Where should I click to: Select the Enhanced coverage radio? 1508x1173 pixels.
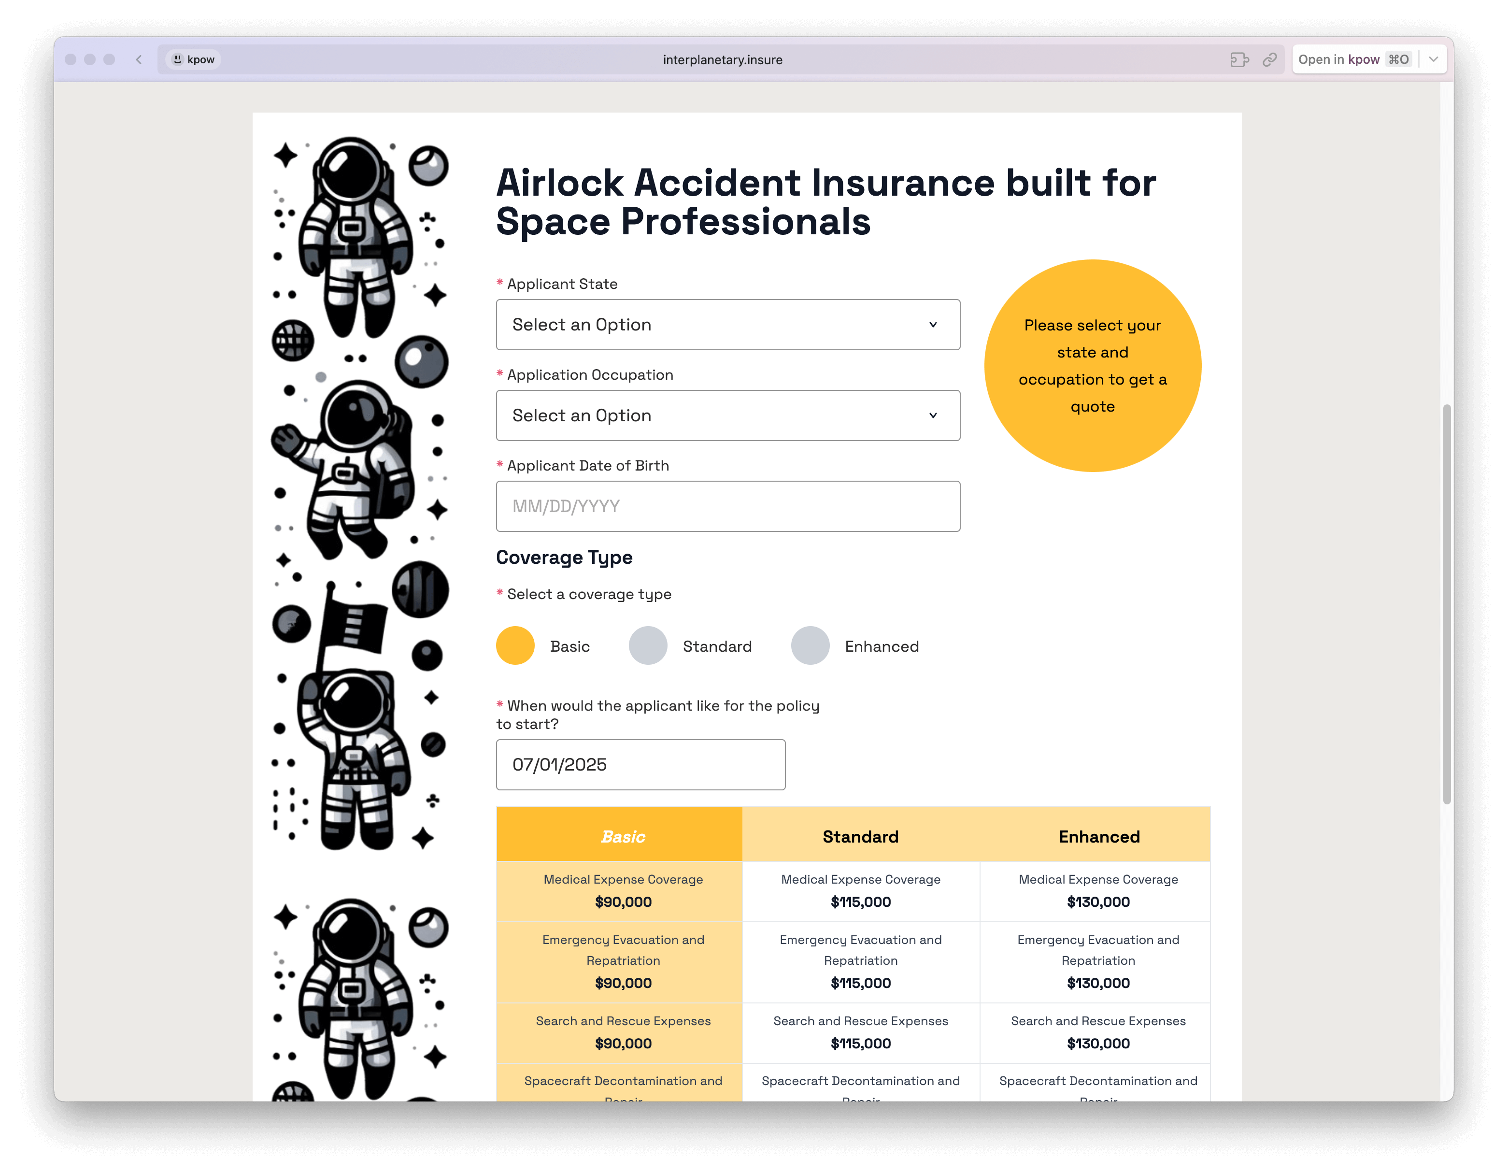(x=810, y=645)
